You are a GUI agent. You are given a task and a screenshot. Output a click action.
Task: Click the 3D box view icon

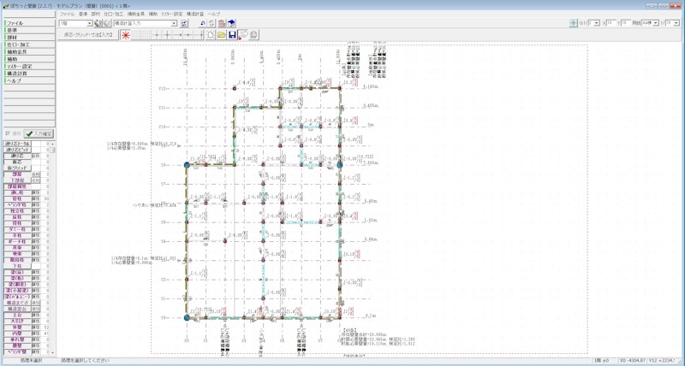[x=232, y=24]
